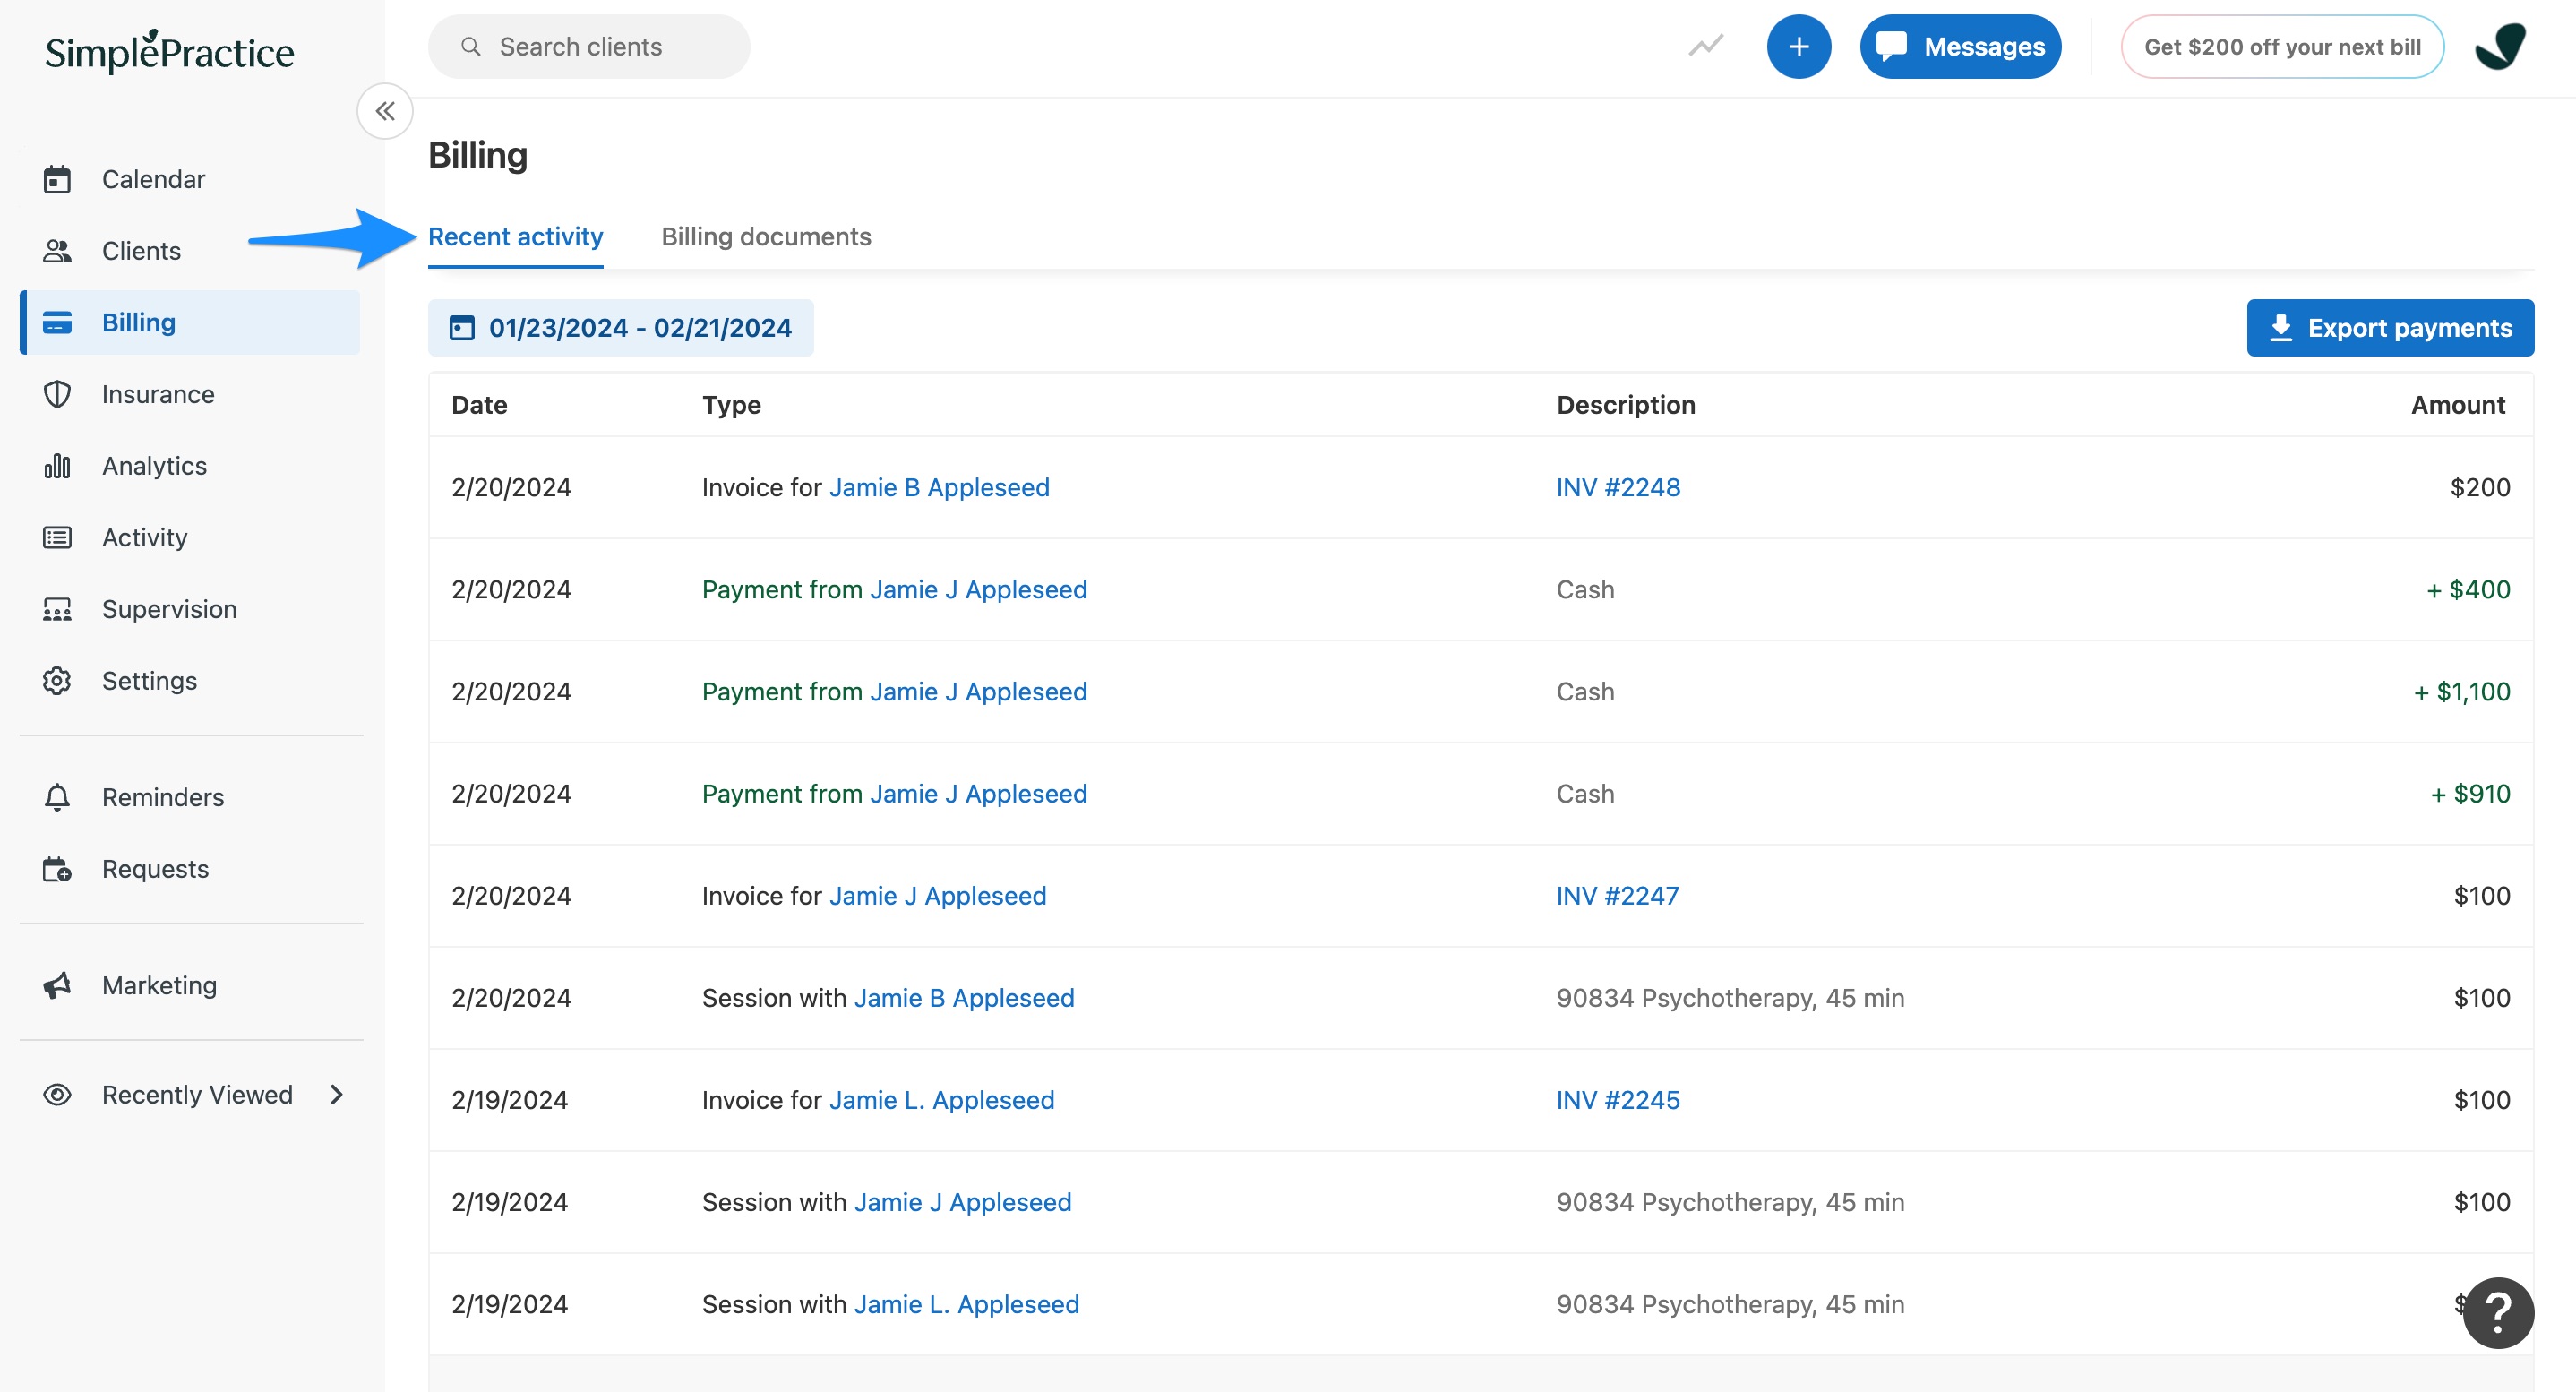Open invoice INV #2245

1618,1100
